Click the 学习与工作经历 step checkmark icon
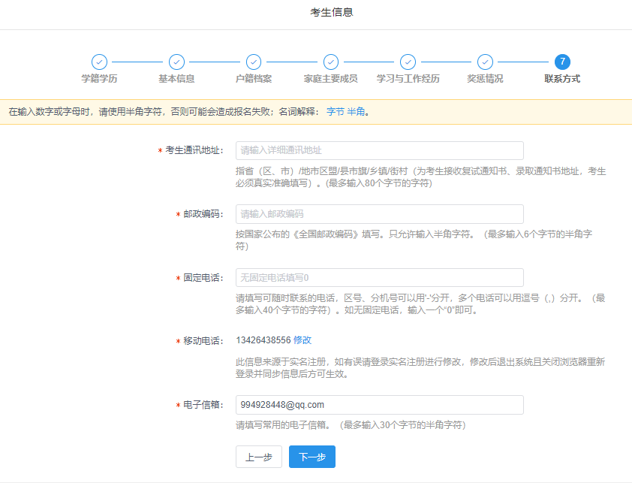Image resolution: width=632 pixels, height=483 pixels. tap(408, 62)
